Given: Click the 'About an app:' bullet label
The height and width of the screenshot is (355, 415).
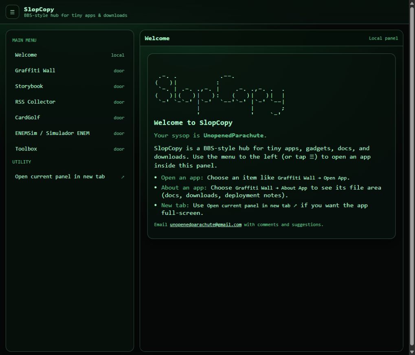Looking at the screenshot, I should (x=184, y=187).
